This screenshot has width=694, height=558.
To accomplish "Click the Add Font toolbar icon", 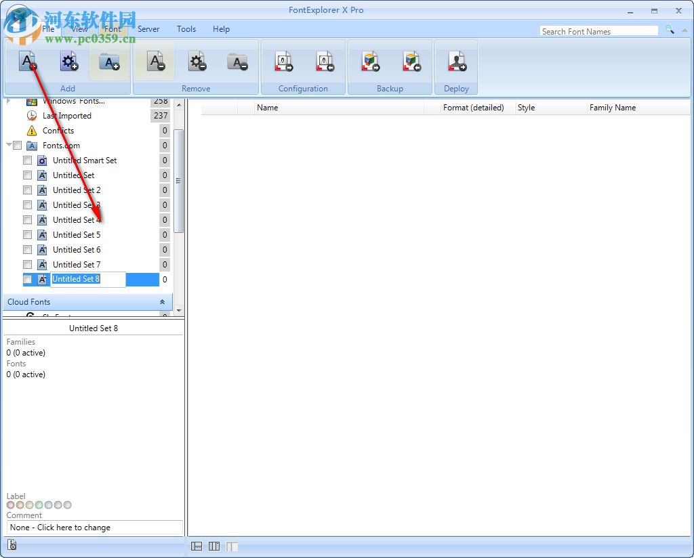I will [27, 61].
